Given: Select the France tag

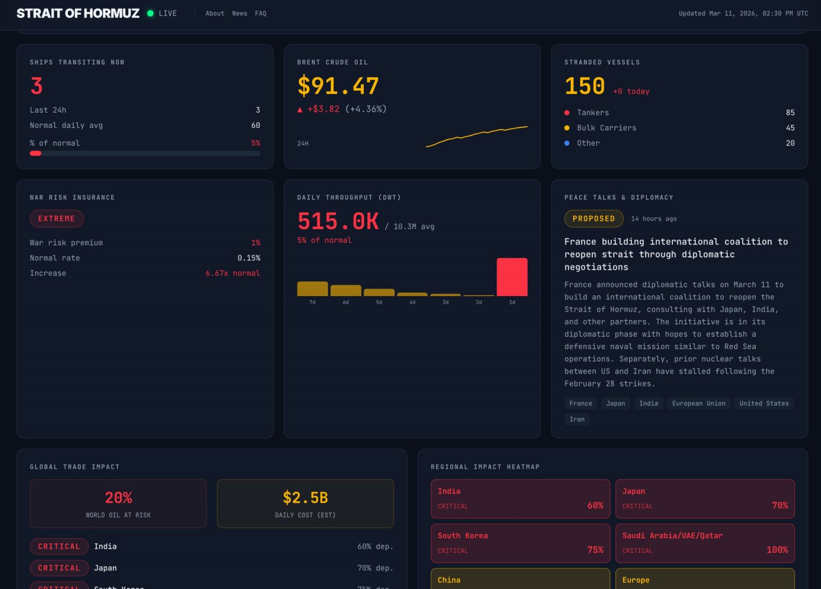Looking at the screenshot, I should (x=581, y=403).
